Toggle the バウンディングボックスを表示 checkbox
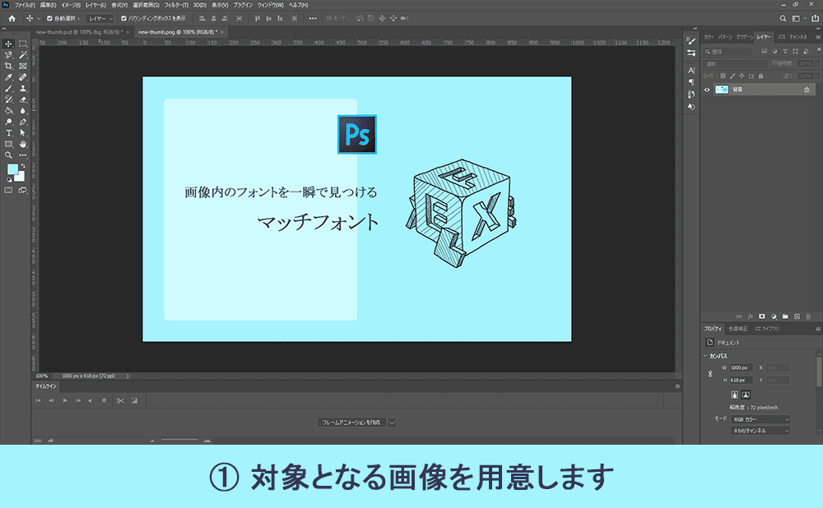 click(x=123, y=18)
